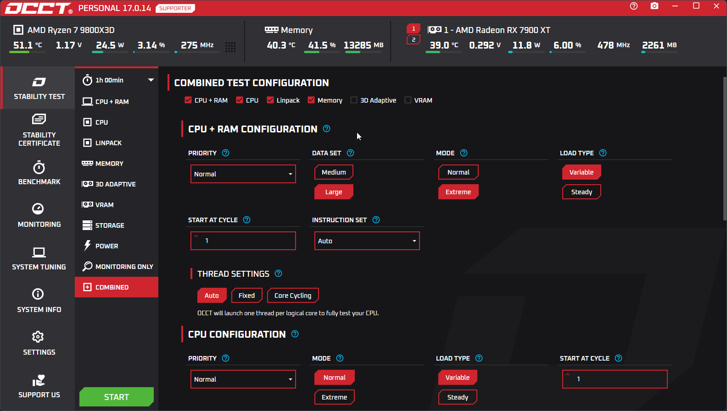Select Power test in test list
Viewport: 727px width, 411px height.
click(117, 246)
